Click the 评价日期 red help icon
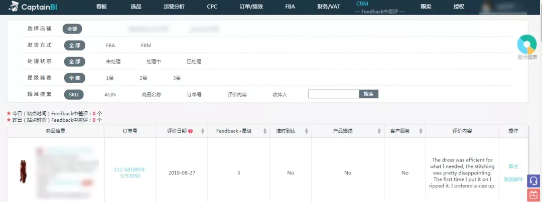The image size is (542, 202). [x=191, y=131]
